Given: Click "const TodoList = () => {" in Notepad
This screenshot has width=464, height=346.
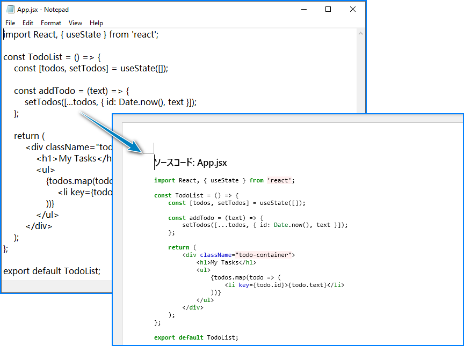Looking at the screenshot, I should (52, 57).
